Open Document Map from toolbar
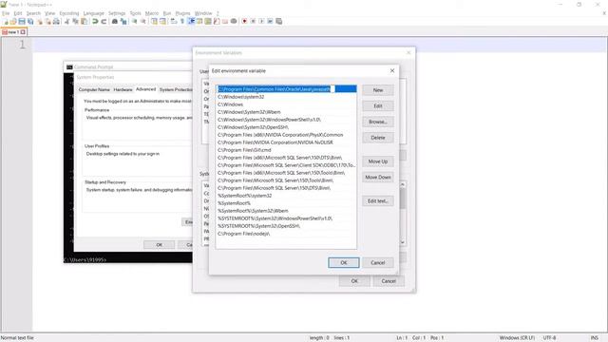The image size is (608, 342). click(208, 21)
